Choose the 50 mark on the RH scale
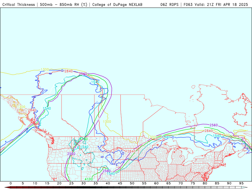 (x=132, y=183)
